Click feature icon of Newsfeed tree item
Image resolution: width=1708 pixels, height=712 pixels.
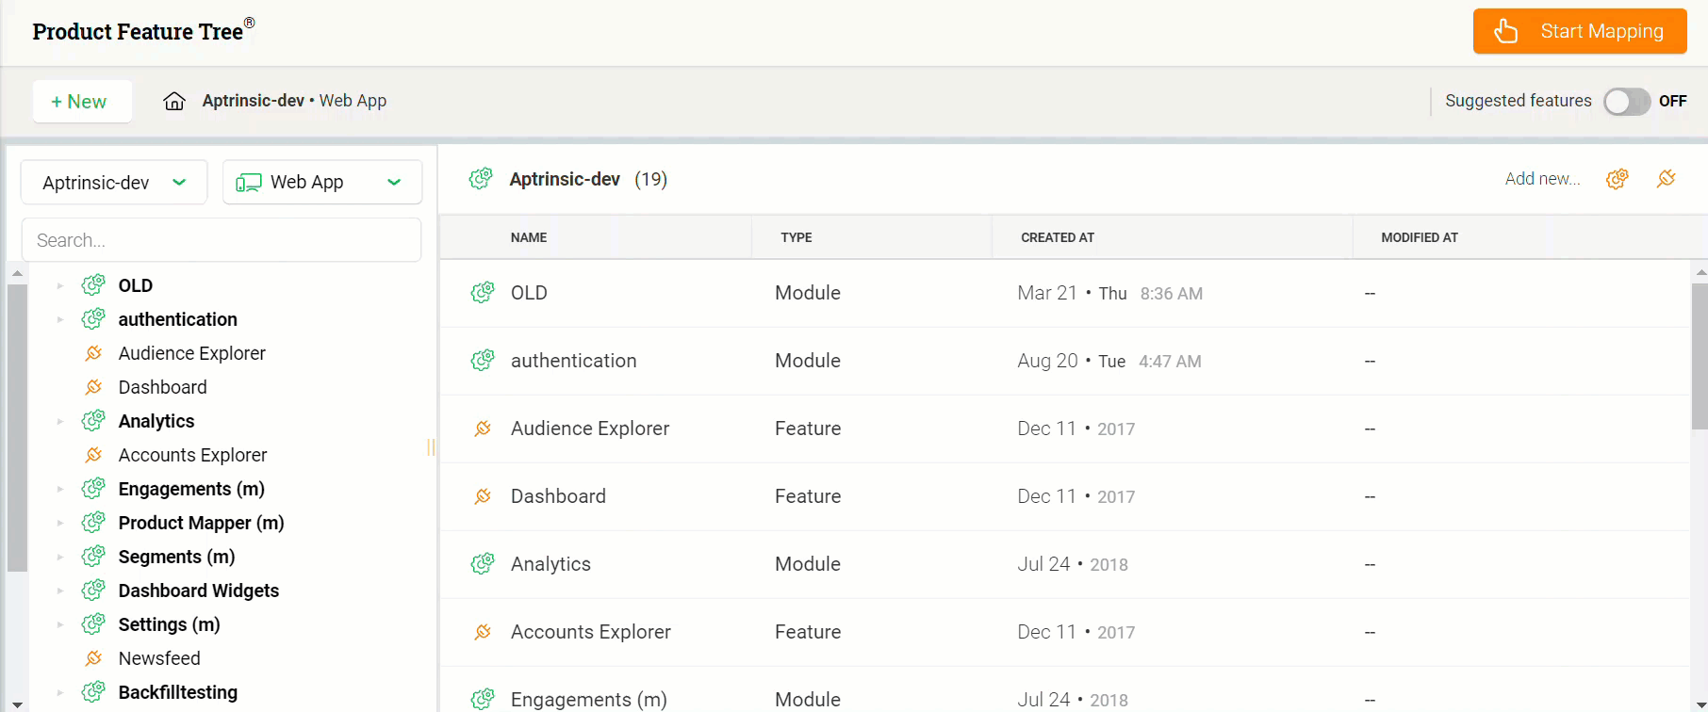coord(93,658)
